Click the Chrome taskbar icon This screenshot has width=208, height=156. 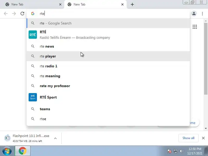coord(23,151)
